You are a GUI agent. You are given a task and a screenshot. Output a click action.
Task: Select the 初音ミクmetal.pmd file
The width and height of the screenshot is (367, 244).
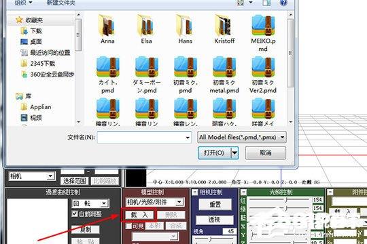224,75
